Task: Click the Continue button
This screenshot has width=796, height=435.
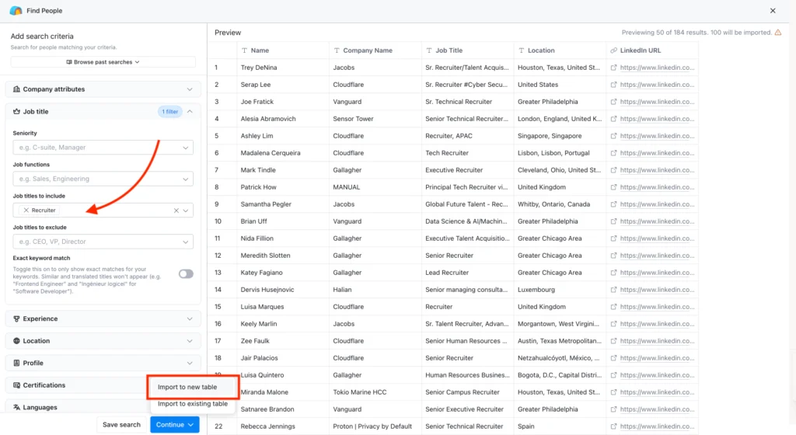Action: (x=174, y=425)
